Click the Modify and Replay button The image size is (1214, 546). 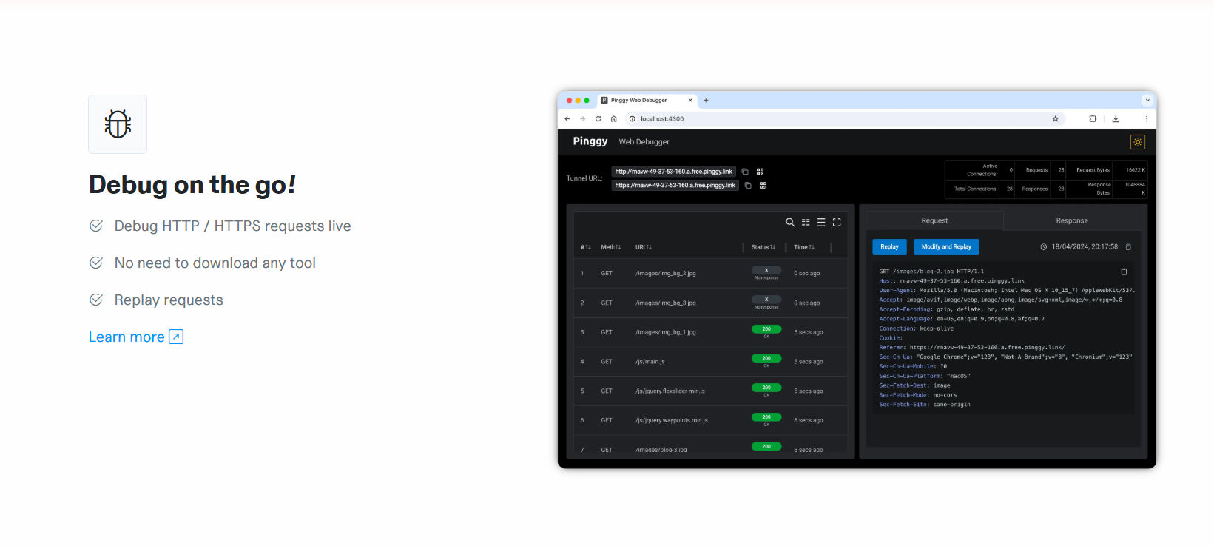[946, 247]
